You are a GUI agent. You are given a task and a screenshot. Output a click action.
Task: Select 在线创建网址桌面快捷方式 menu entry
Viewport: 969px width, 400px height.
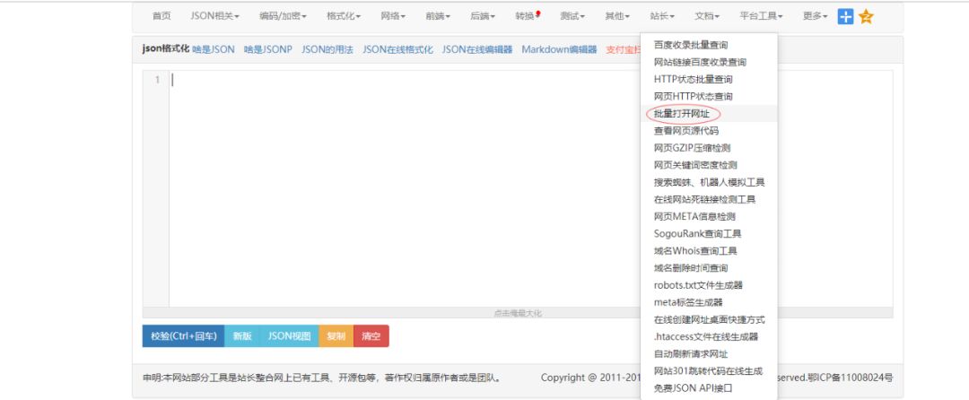[709, 320]
